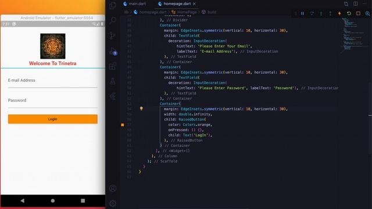This screenshot has width=372, height=209.
Task: Tap the Trinetra logo image in emulator
Action: point(53,46)
